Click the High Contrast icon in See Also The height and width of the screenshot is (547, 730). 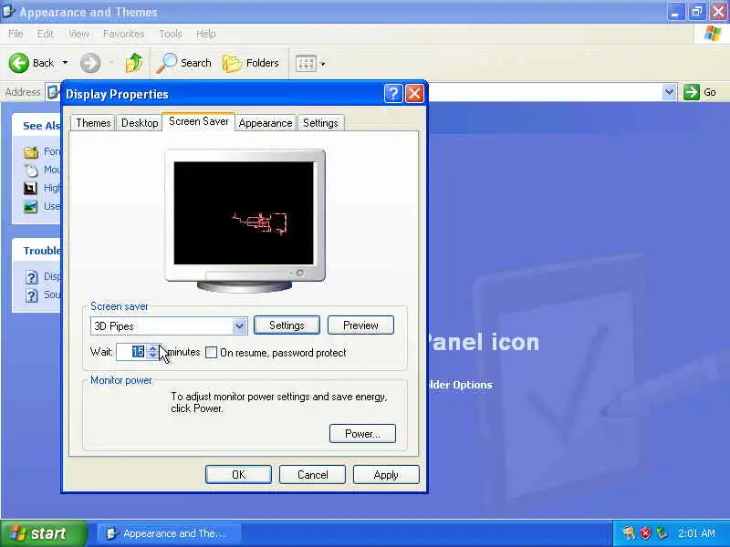tap(30, 189)
